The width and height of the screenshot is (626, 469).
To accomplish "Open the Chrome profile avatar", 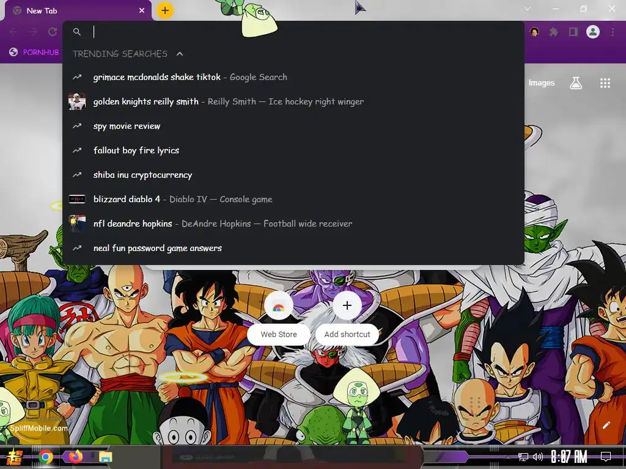I will [593, 32].
